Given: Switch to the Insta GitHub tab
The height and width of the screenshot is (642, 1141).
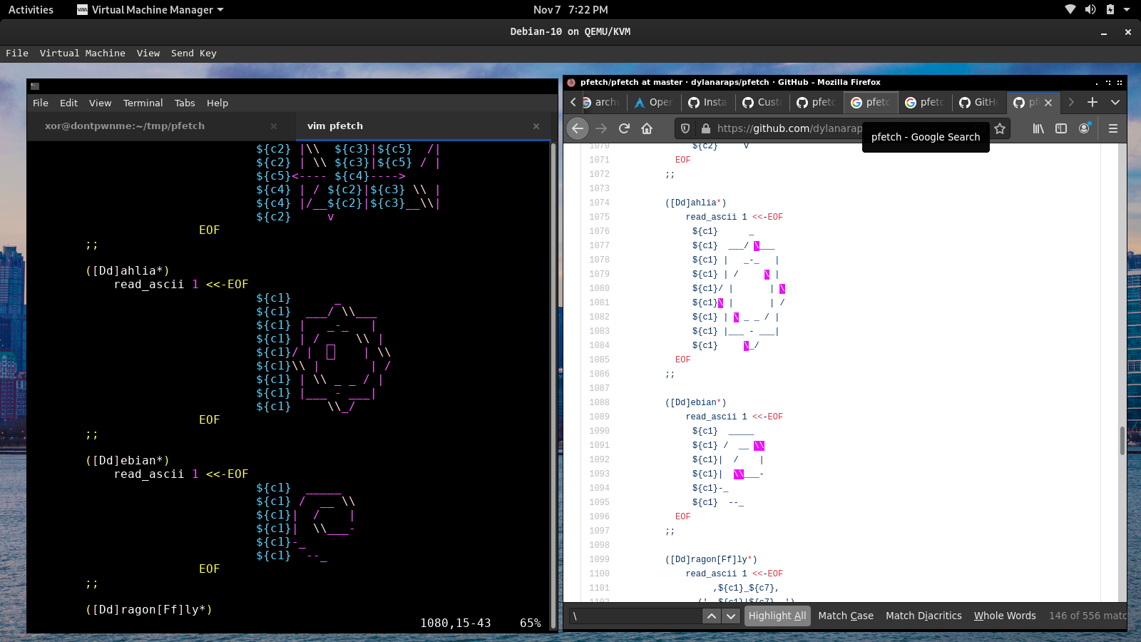Looking at the screenshot, I should click(x=708, y=102).
